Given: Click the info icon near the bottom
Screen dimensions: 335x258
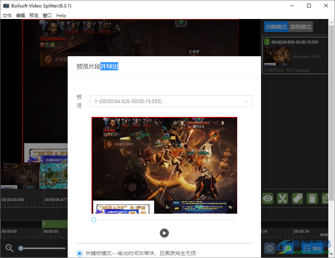Looking at the screenshot, I should pyautogui.click(x=270, y=248).
